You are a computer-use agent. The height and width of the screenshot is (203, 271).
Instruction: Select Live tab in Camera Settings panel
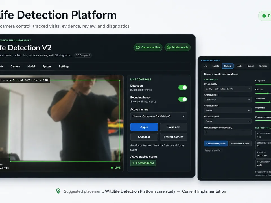(x=206, y=66)
